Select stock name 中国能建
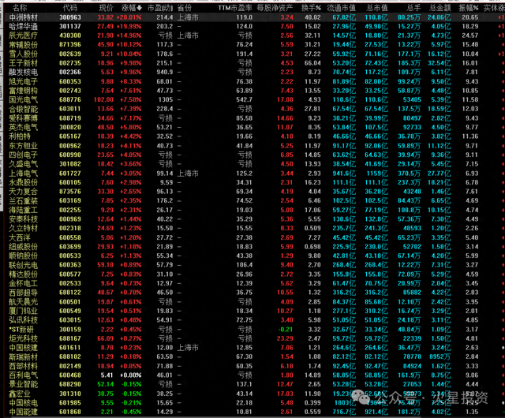This screenshot has height=418, width=505. [x=23, y=412]
